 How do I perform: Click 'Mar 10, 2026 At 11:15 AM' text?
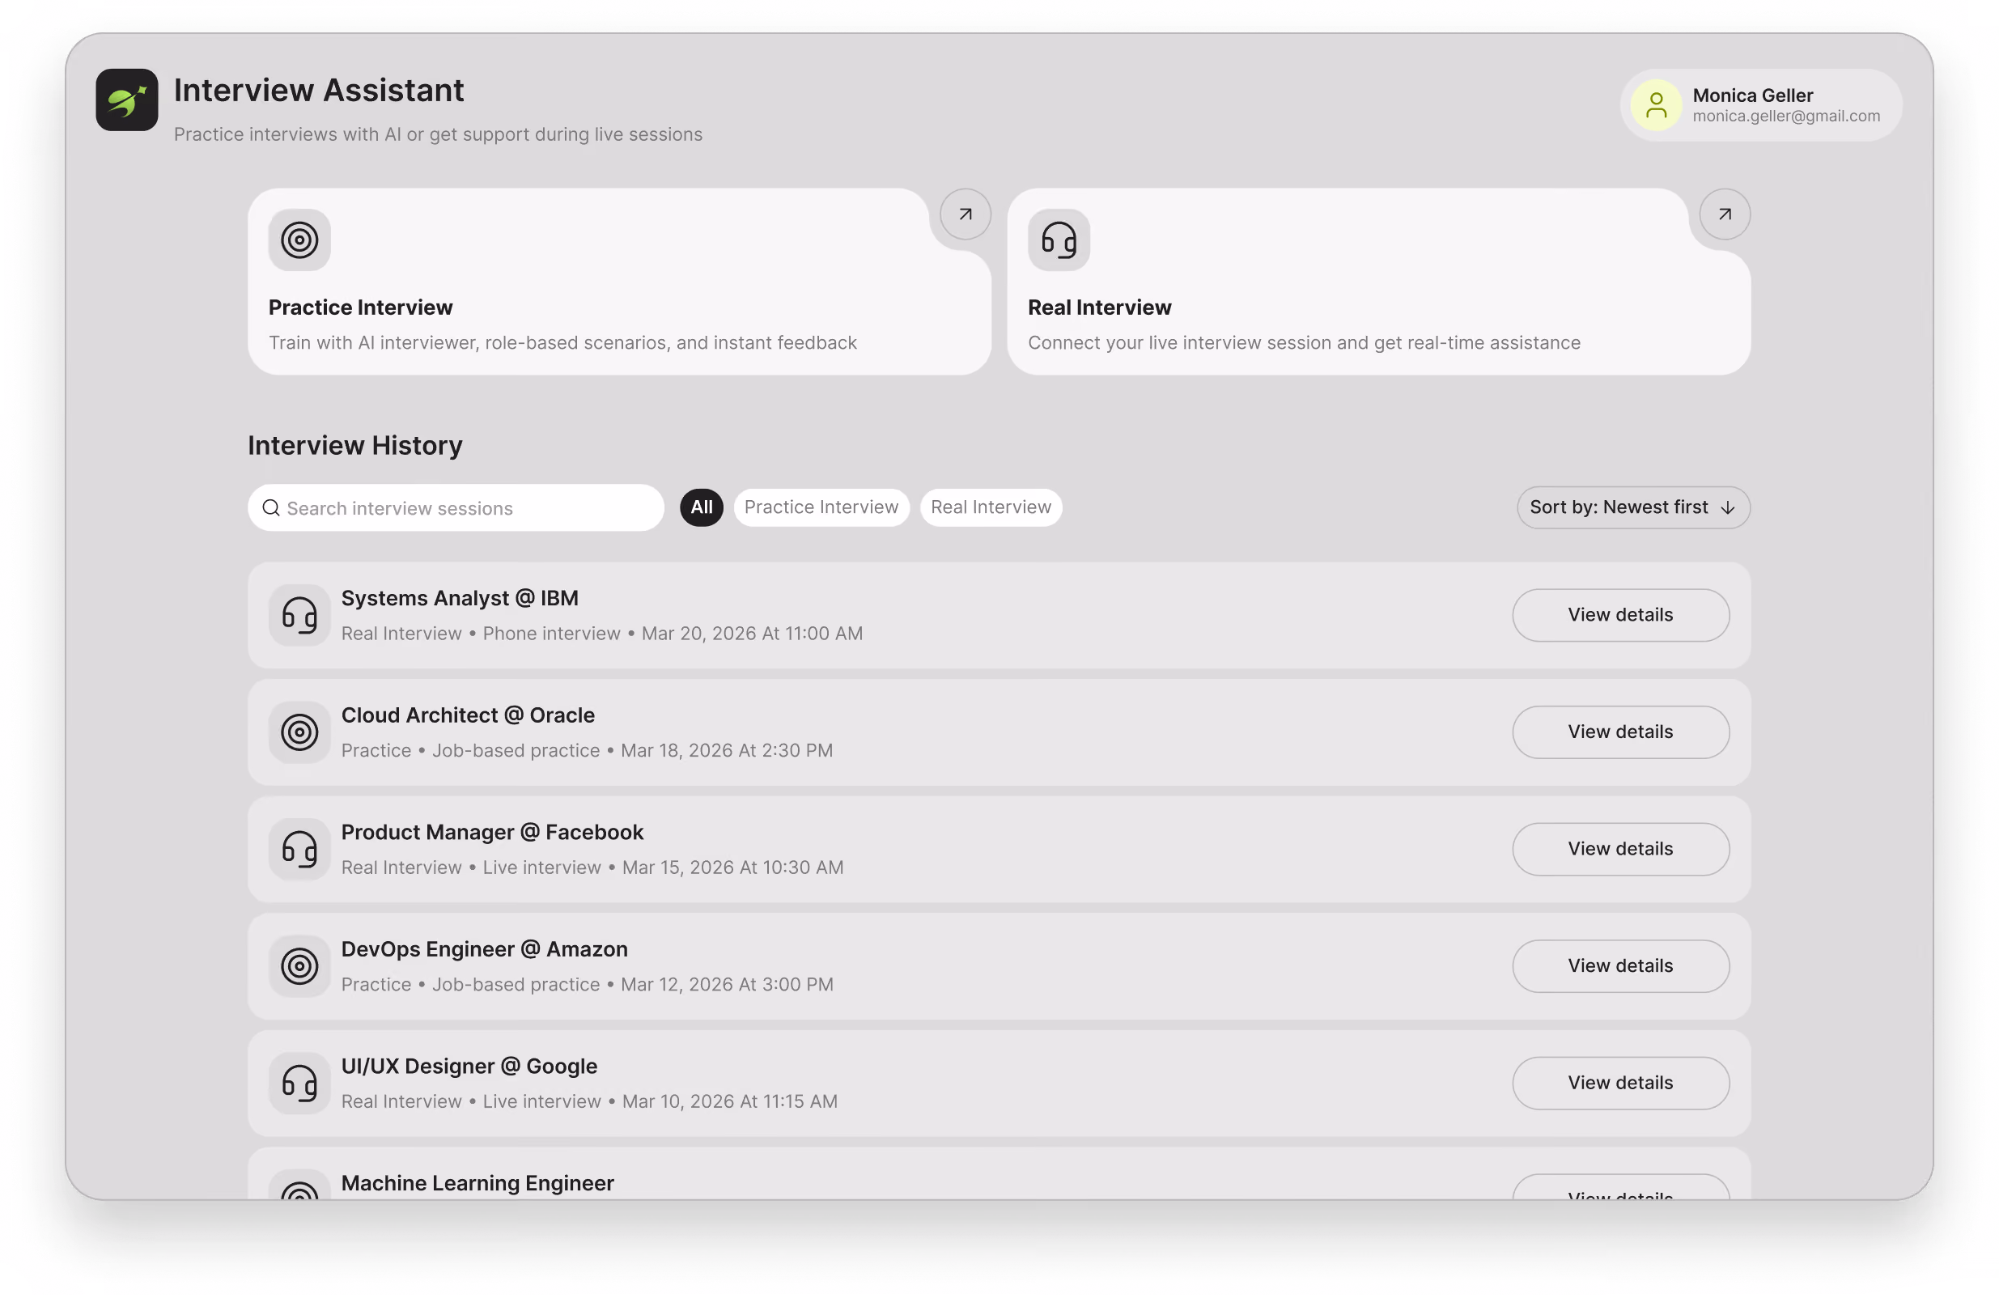(729, 1101)
